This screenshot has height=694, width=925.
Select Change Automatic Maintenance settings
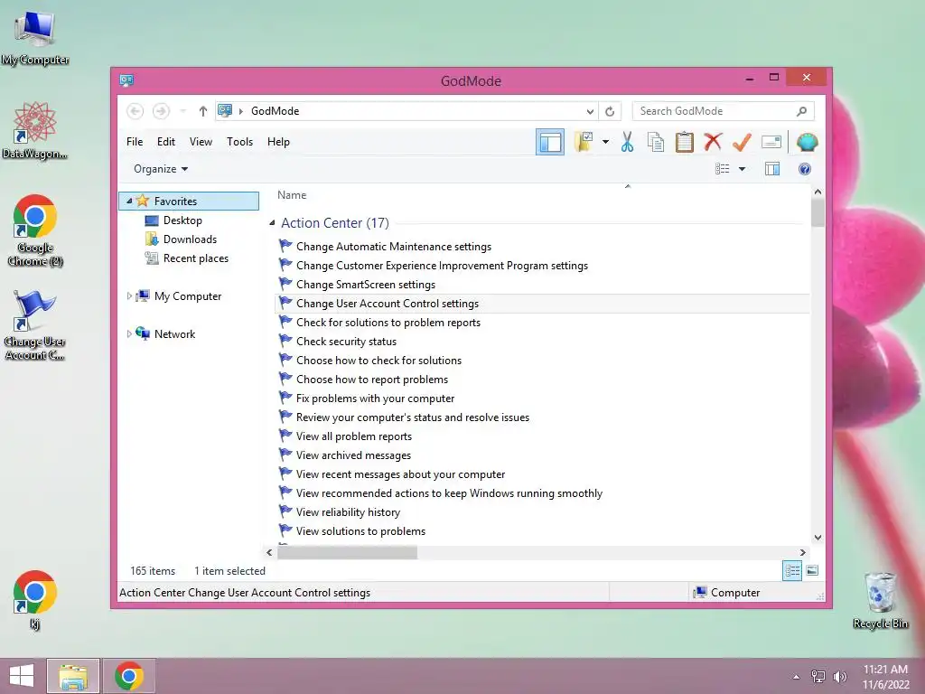(x=394, y=247)
